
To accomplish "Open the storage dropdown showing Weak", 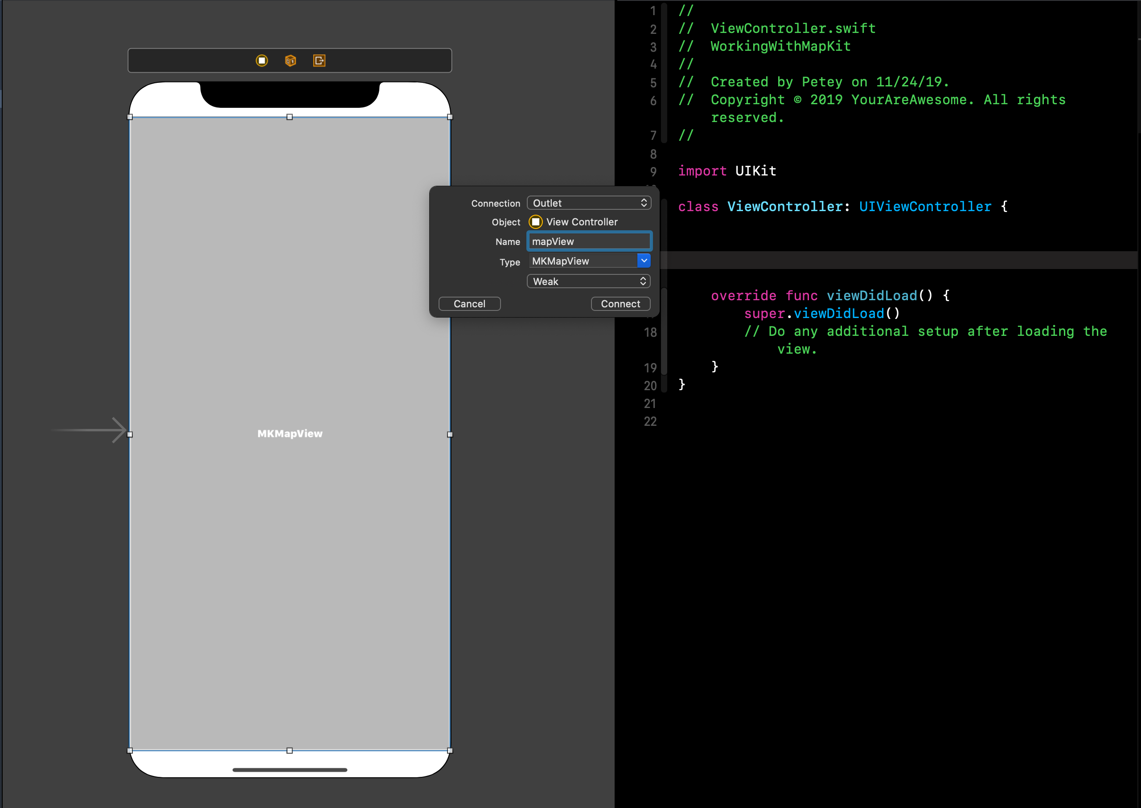I will (x=589, y=281).
